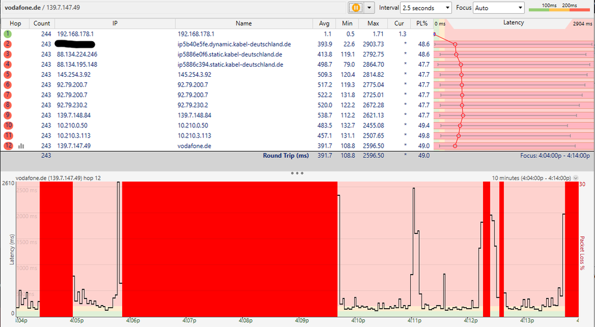Select the red hop 12 circle
595x327 pixels.
(8, 145)
